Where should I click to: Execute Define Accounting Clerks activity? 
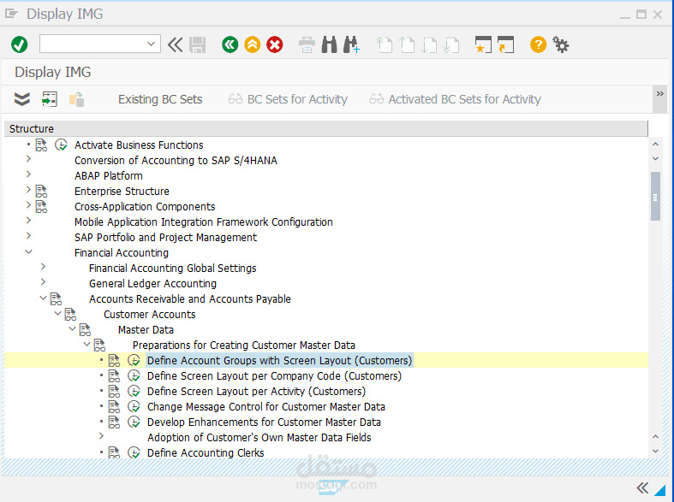pyautogui.click(x=134, y=452)
